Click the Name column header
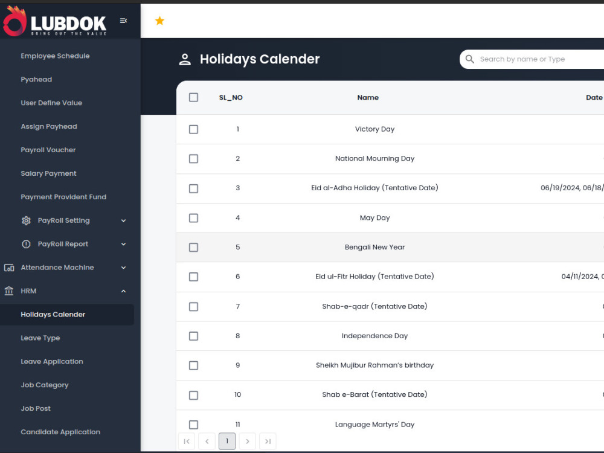The height and width of the screenshot is (453, 604). pyautogui.click(x=368, y=97)
